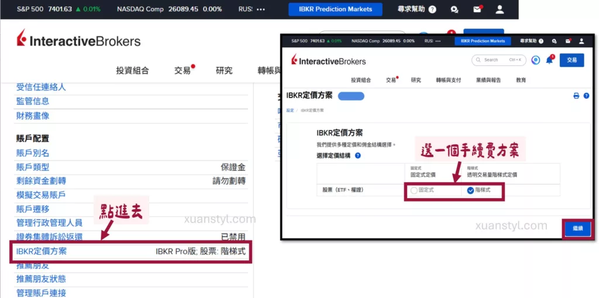Open the 財務畫像 link
The height and width of the screenshot is (298, 599).
[33, 116]
